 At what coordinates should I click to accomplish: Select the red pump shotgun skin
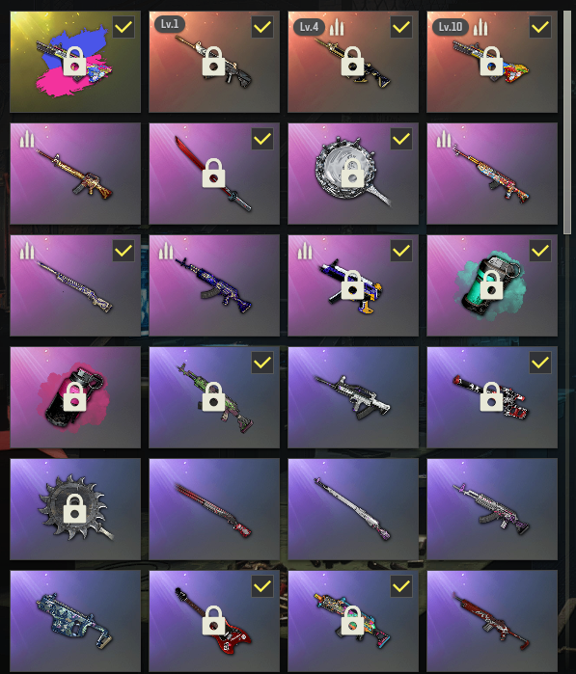point(214,509)
